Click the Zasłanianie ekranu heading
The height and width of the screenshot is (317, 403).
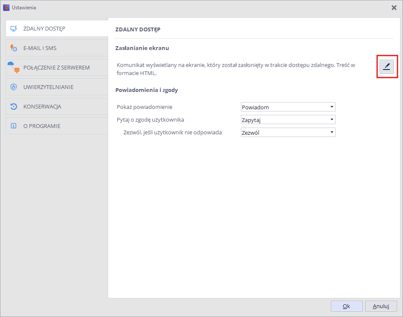pos(142,48)
